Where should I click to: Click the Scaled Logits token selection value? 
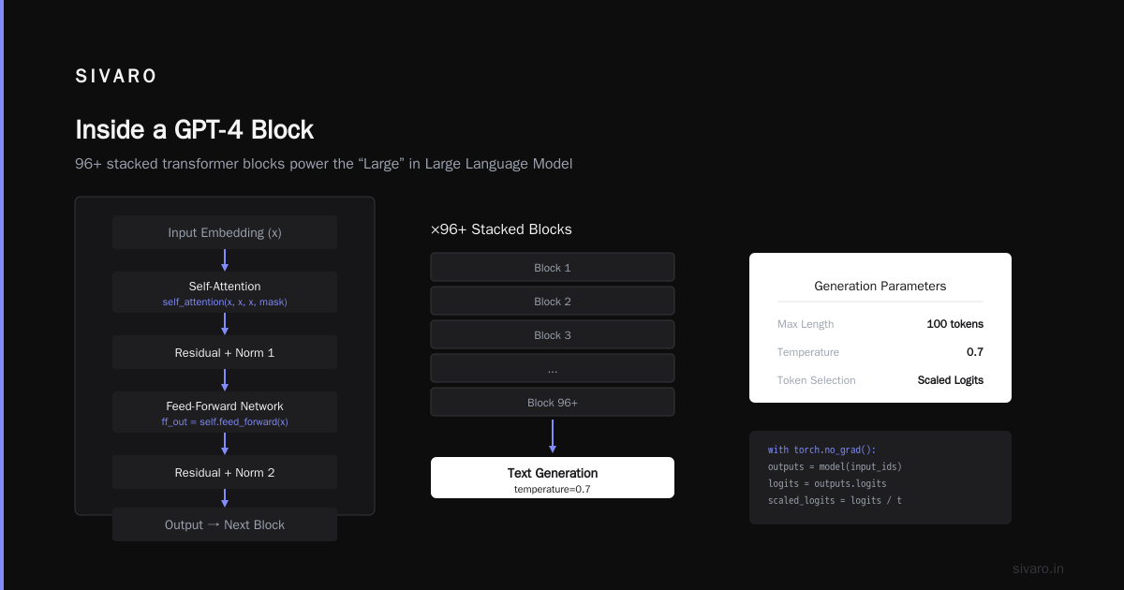coord(951,380)
